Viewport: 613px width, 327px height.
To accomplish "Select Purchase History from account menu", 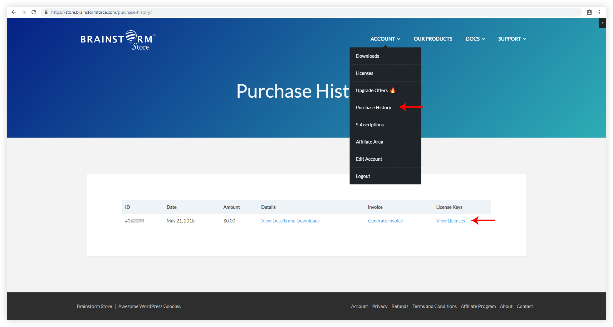I will pos(373,108).
